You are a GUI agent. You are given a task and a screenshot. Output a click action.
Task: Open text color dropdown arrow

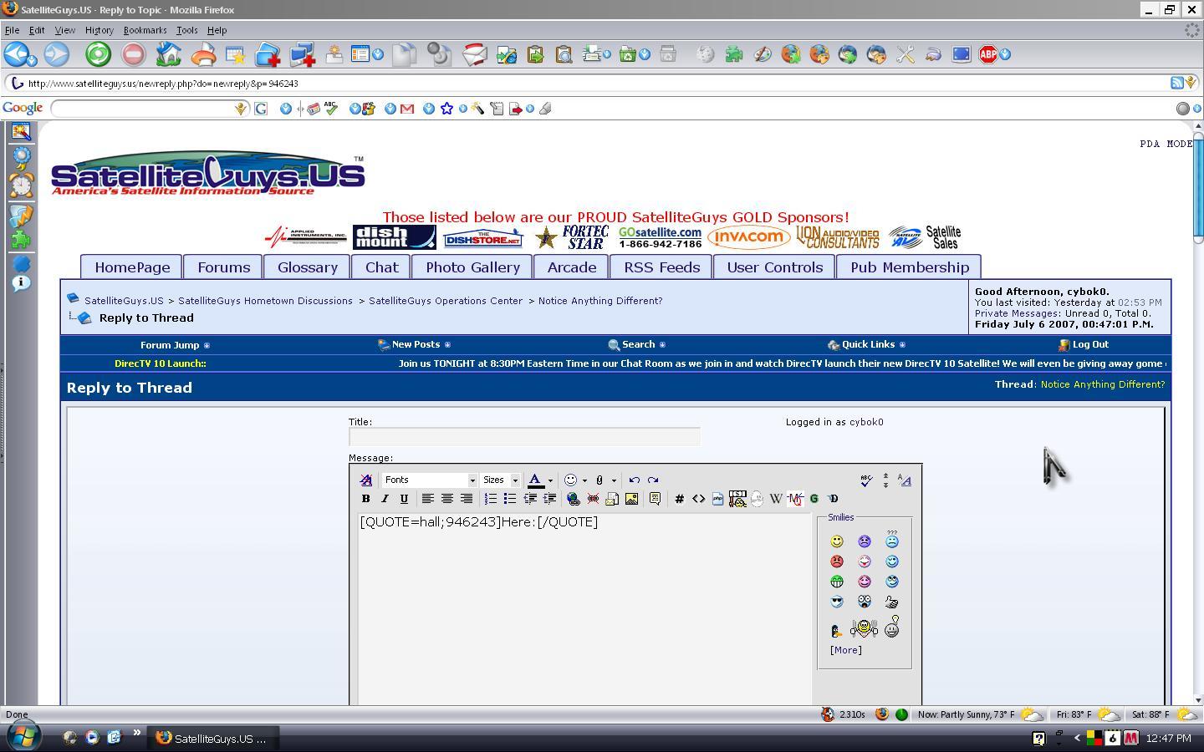[x=550, y=480]
